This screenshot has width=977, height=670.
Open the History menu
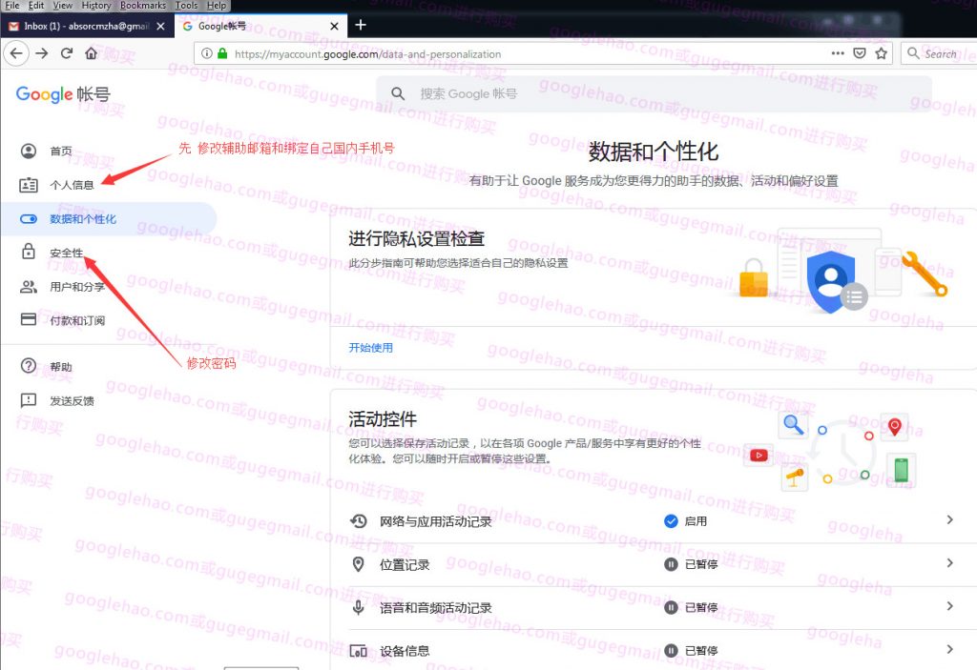[96, 6]
